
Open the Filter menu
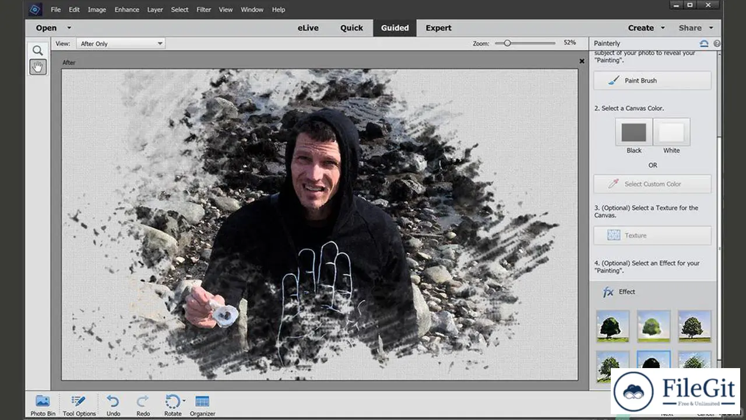(204, 9)
